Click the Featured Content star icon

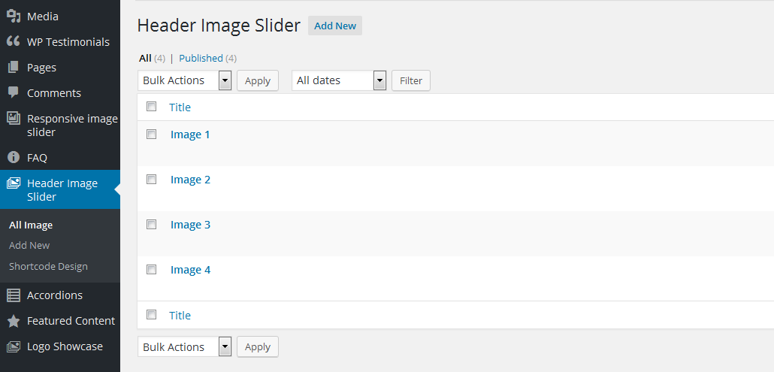14,321
